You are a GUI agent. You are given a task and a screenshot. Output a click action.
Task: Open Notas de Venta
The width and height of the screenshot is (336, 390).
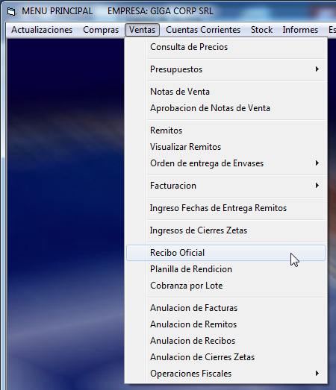point(226,92)
